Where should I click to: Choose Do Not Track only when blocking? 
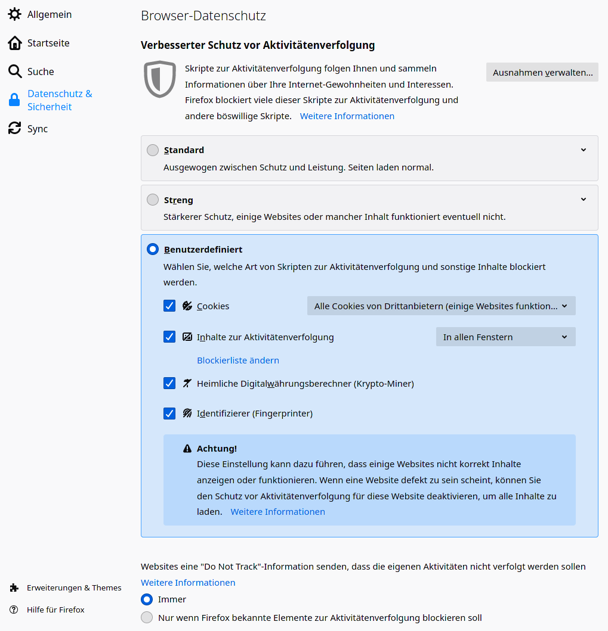pos(147,618)
